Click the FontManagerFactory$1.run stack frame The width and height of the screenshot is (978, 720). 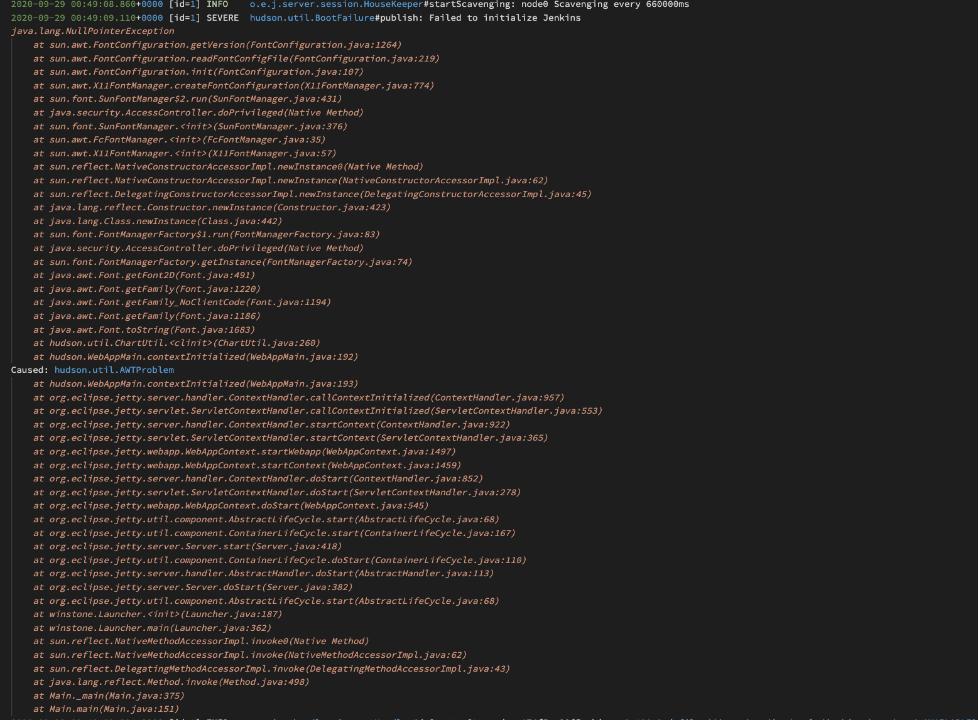pos(207,234)
